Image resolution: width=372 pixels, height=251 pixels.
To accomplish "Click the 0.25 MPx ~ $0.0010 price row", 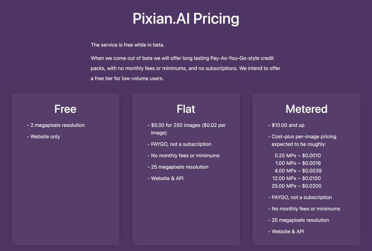I will pyautogui.click(x=298, y=155).
